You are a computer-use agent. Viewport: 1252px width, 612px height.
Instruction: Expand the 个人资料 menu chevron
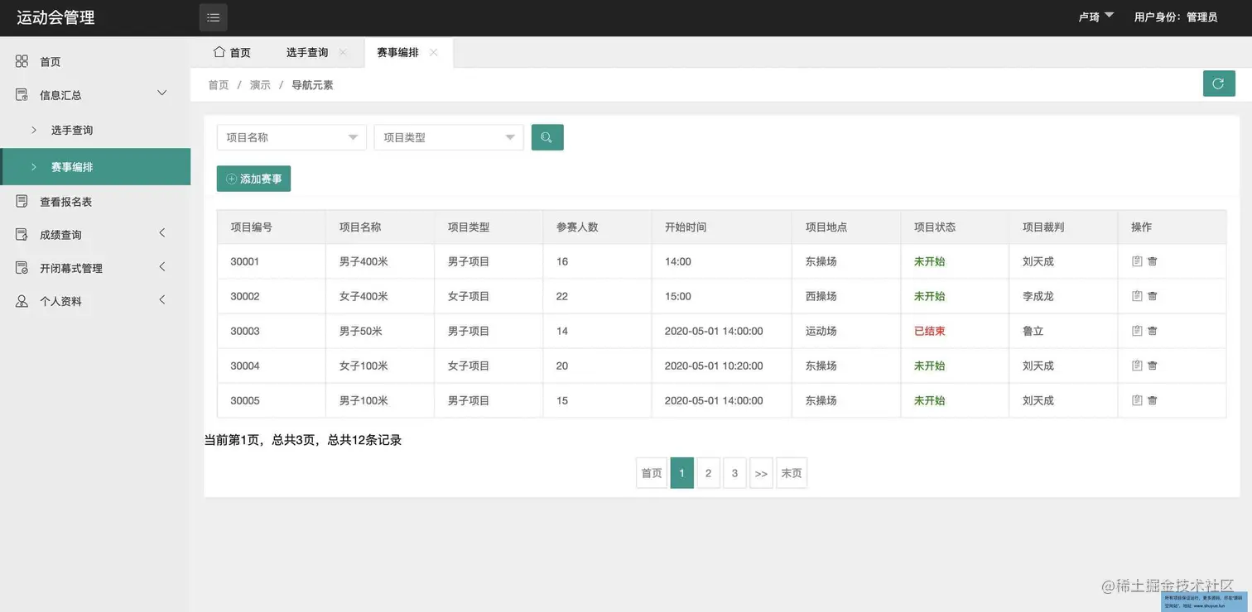click(162, 299)
